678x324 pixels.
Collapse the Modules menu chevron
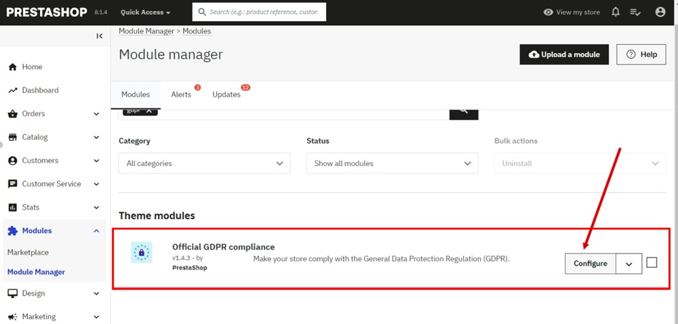tap(96, 230)
